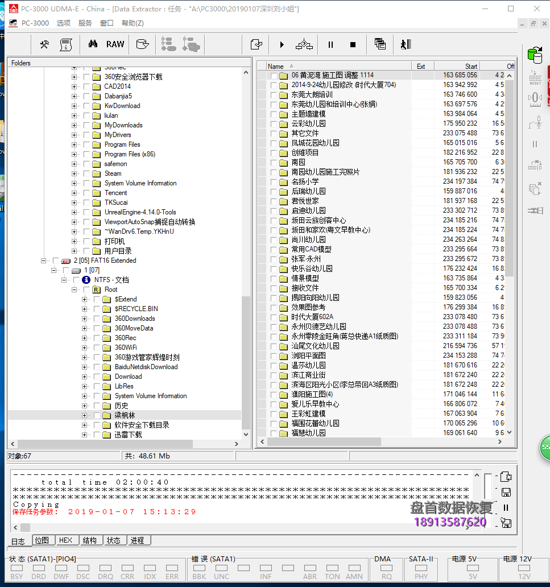The image size is (550, 587).
Task: Open the task info sheet toolbar icon
Action: click(66, 44)
